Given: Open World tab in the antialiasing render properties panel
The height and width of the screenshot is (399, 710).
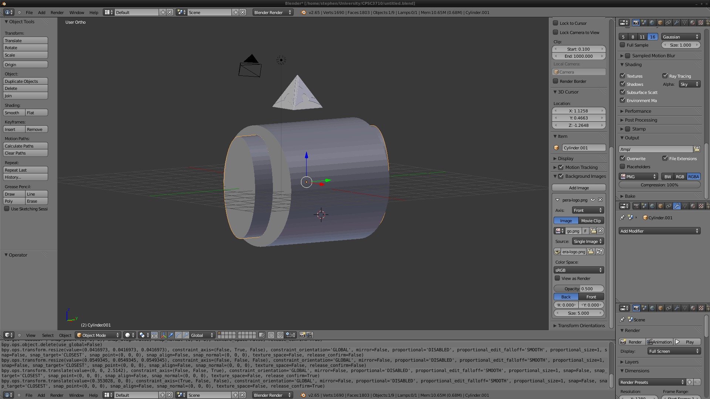Looking at the screenshot, I should (652, 23).
